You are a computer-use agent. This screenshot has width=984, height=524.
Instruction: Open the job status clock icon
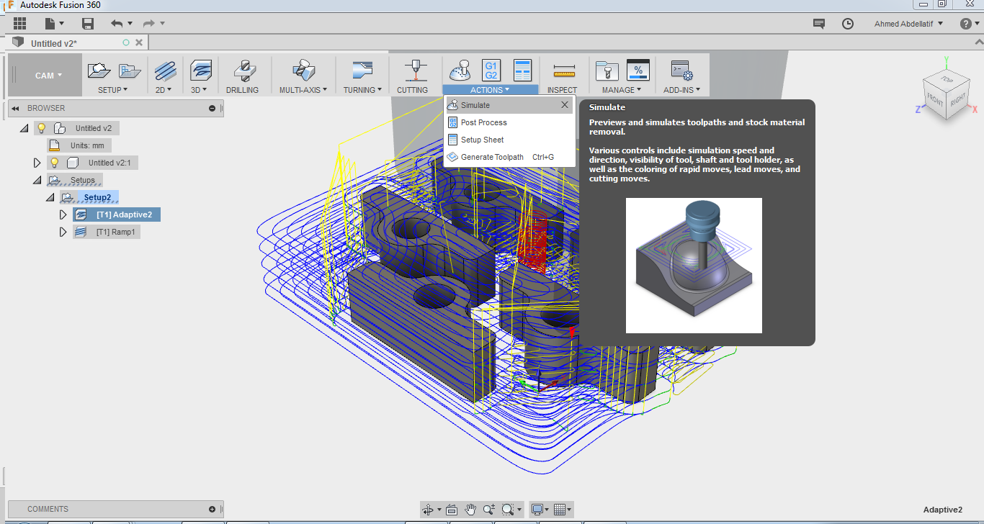[848, 24]
